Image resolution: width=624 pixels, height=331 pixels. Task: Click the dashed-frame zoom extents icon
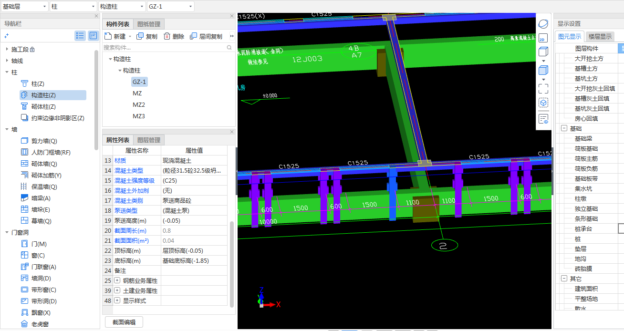tap(543, 89)
